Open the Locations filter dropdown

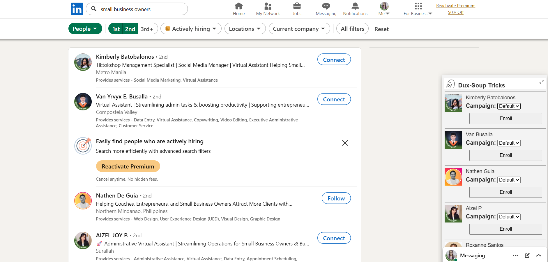(x=245, y=28)
